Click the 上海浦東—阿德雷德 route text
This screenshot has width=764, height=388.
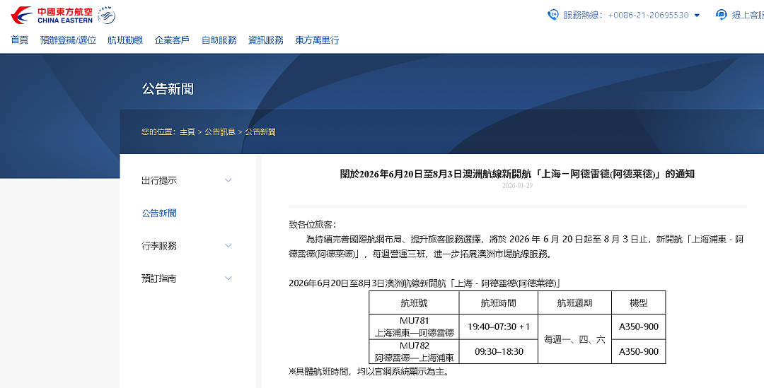414,333
